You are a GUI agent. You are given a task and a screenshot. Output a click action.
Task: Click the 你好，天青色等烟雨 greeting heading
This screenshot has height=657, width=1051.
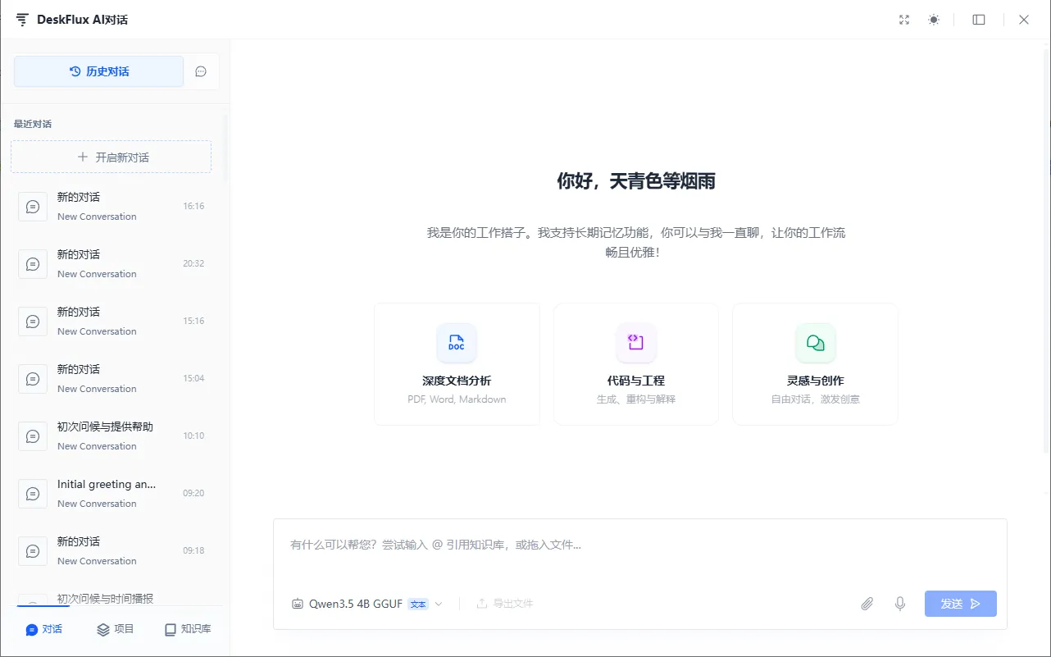click(x=636, y=181)
